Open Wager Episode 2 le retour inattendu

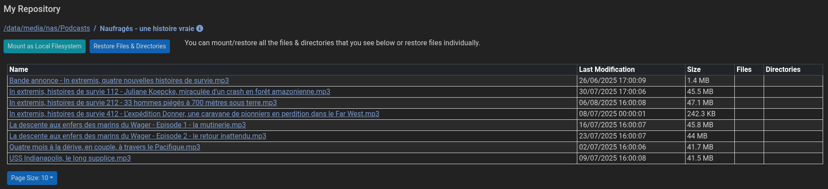pos(138,136)
